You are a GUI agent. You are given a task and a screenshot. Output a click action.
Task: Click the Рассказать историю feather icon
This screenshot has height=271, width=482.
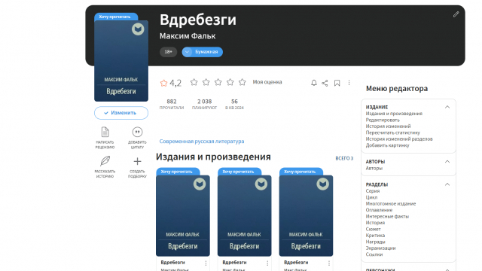[105, 160]
